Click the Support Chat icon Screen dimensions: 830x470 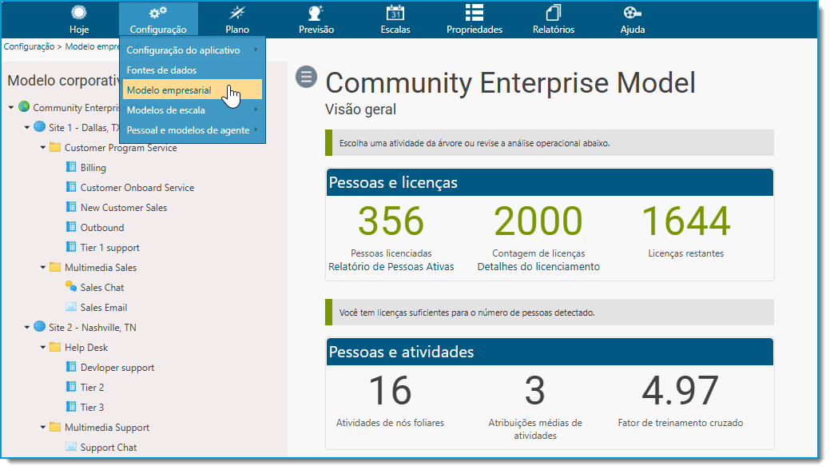pos(71,447)
